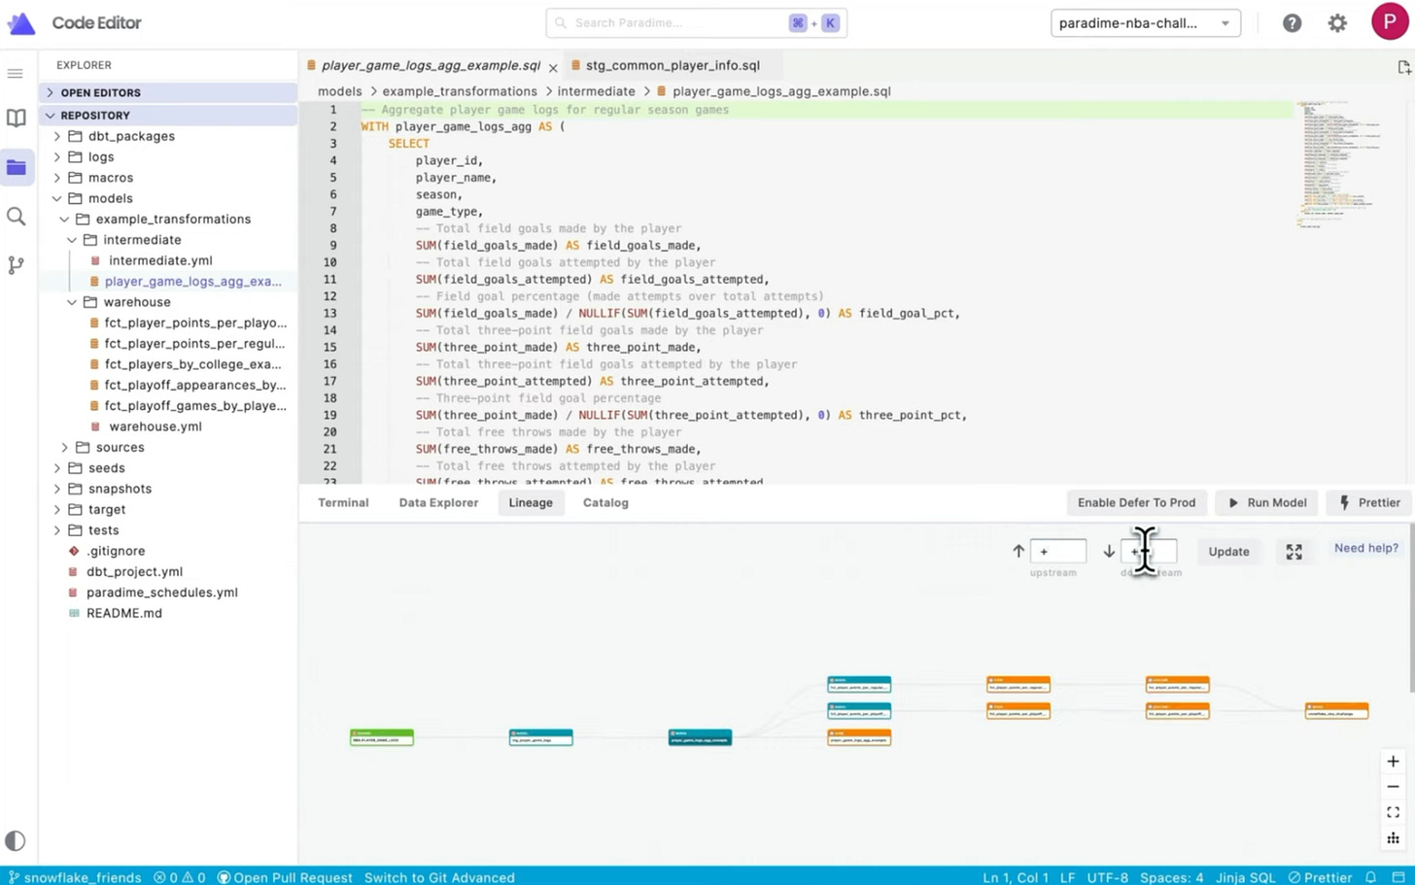Toggle dark mode theme icon
The image size is (1415, 885).
click(x=15, y=840)
